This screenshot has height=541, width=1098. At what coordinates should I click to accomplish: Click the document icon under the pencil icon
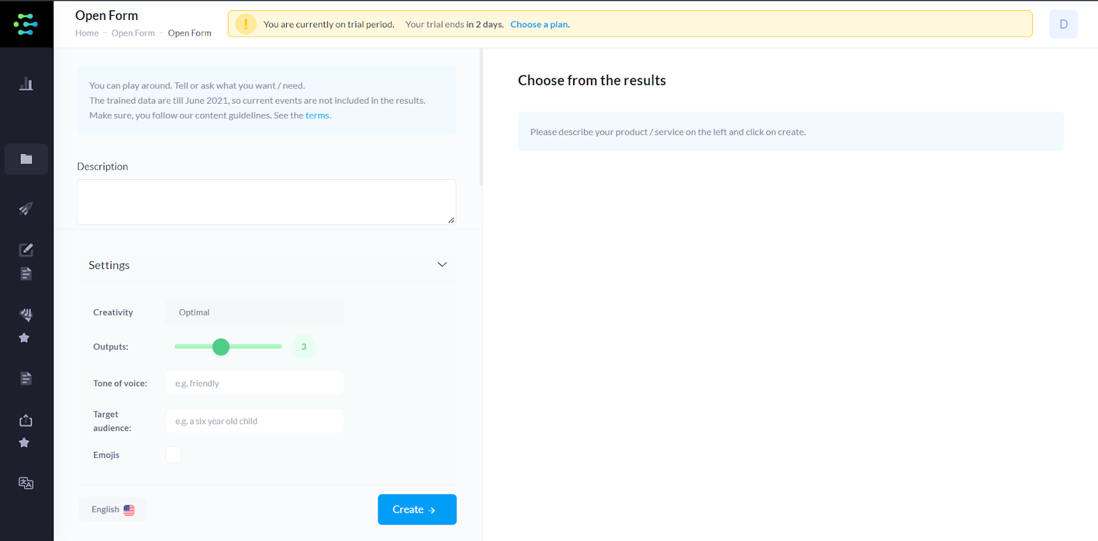pos(26,274)
